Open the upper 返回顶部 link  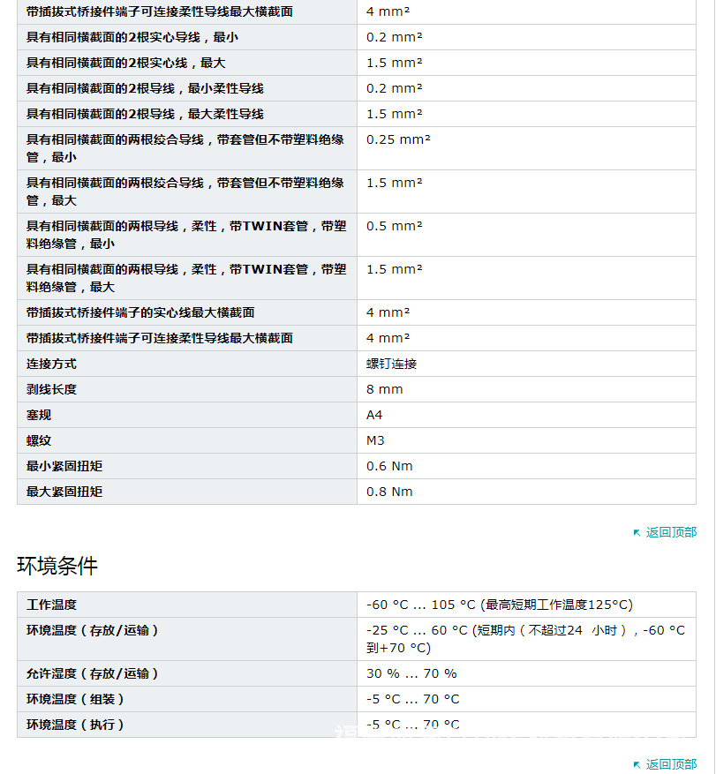pos(673,531)
